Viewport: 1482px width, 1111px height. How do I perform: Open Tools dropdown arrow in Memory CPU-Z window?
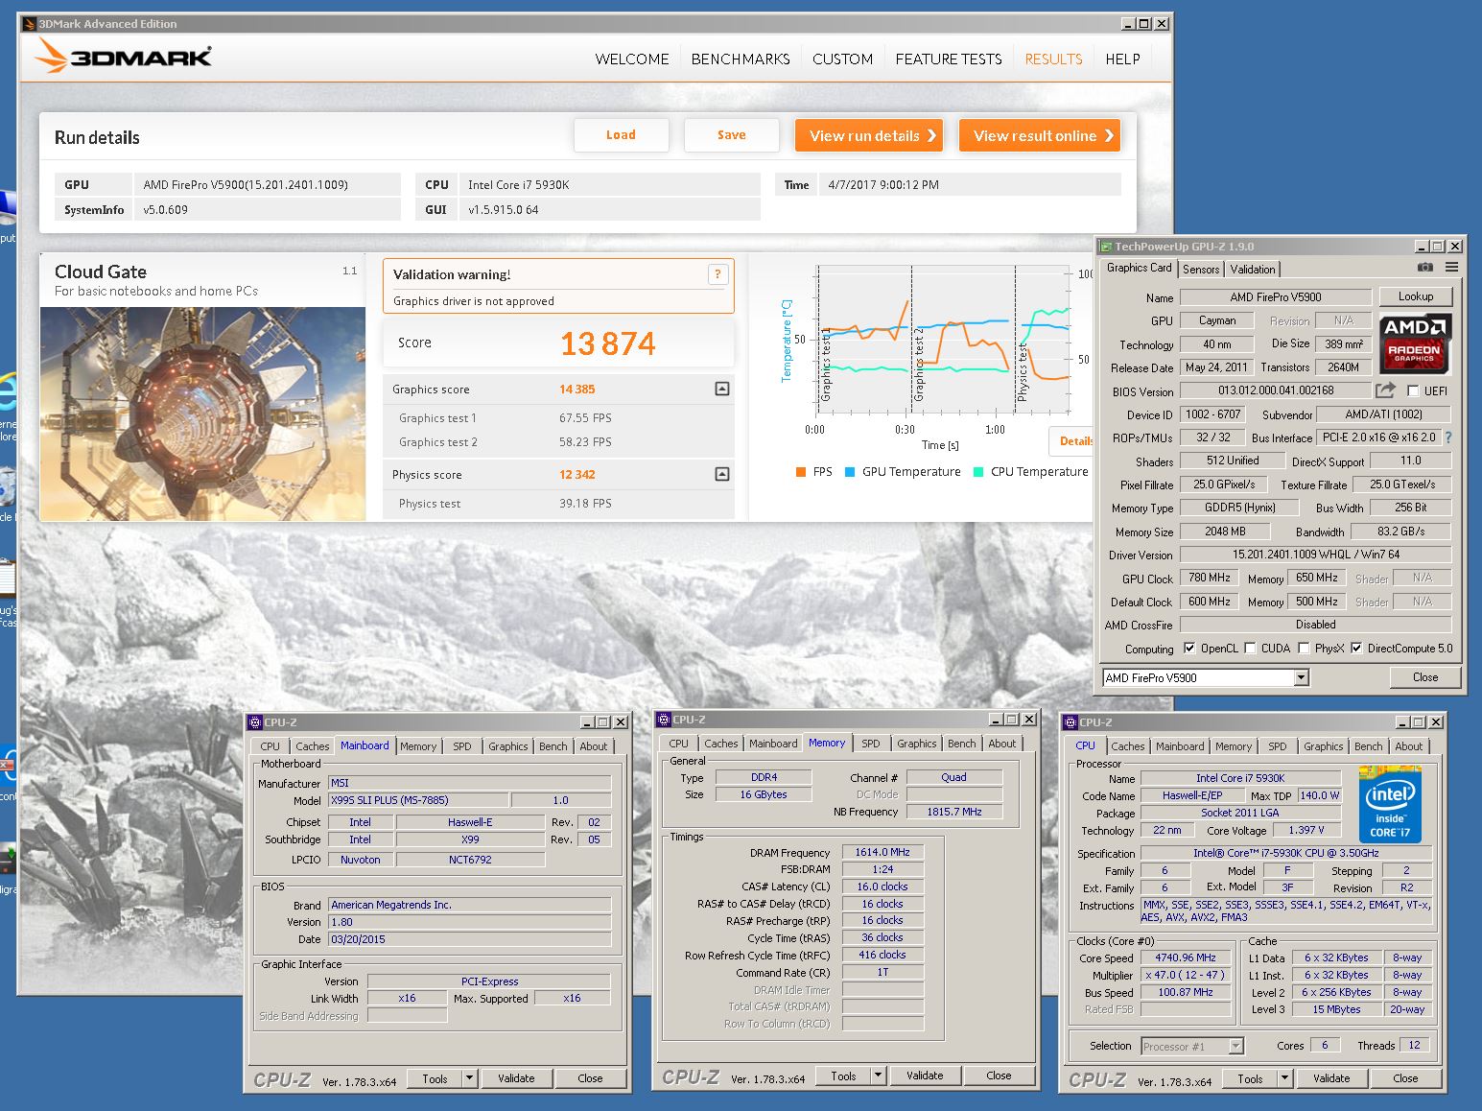(878, 1076)
